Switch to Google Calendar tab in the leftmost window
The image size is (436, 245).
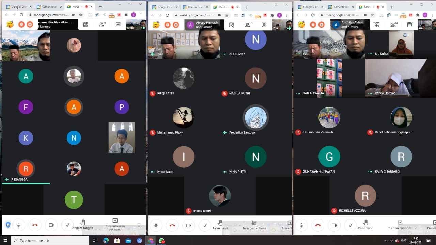click(x=18, y=7)
